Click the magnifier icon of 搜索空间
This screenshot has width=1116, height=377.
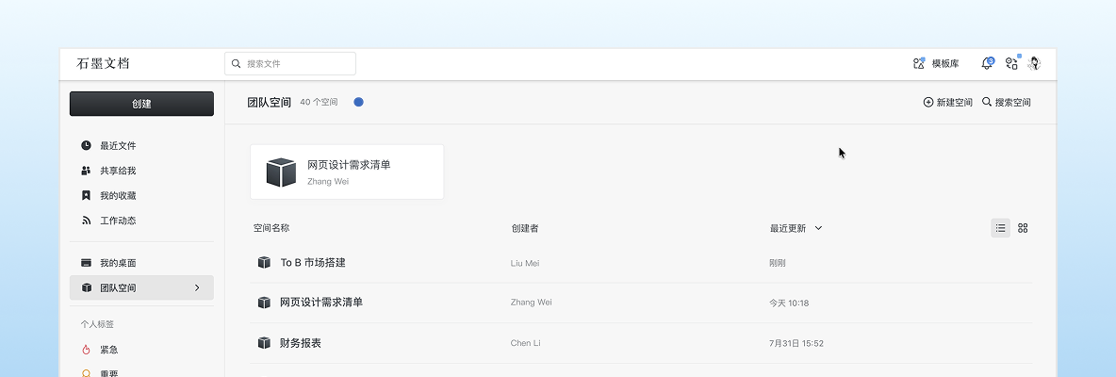click(987, 102)
